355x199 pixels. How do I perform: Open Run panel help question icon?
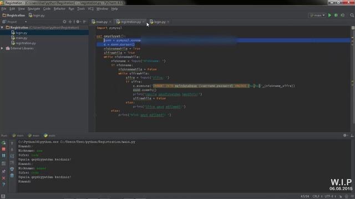pyautogui.click(x=4, y=184)
